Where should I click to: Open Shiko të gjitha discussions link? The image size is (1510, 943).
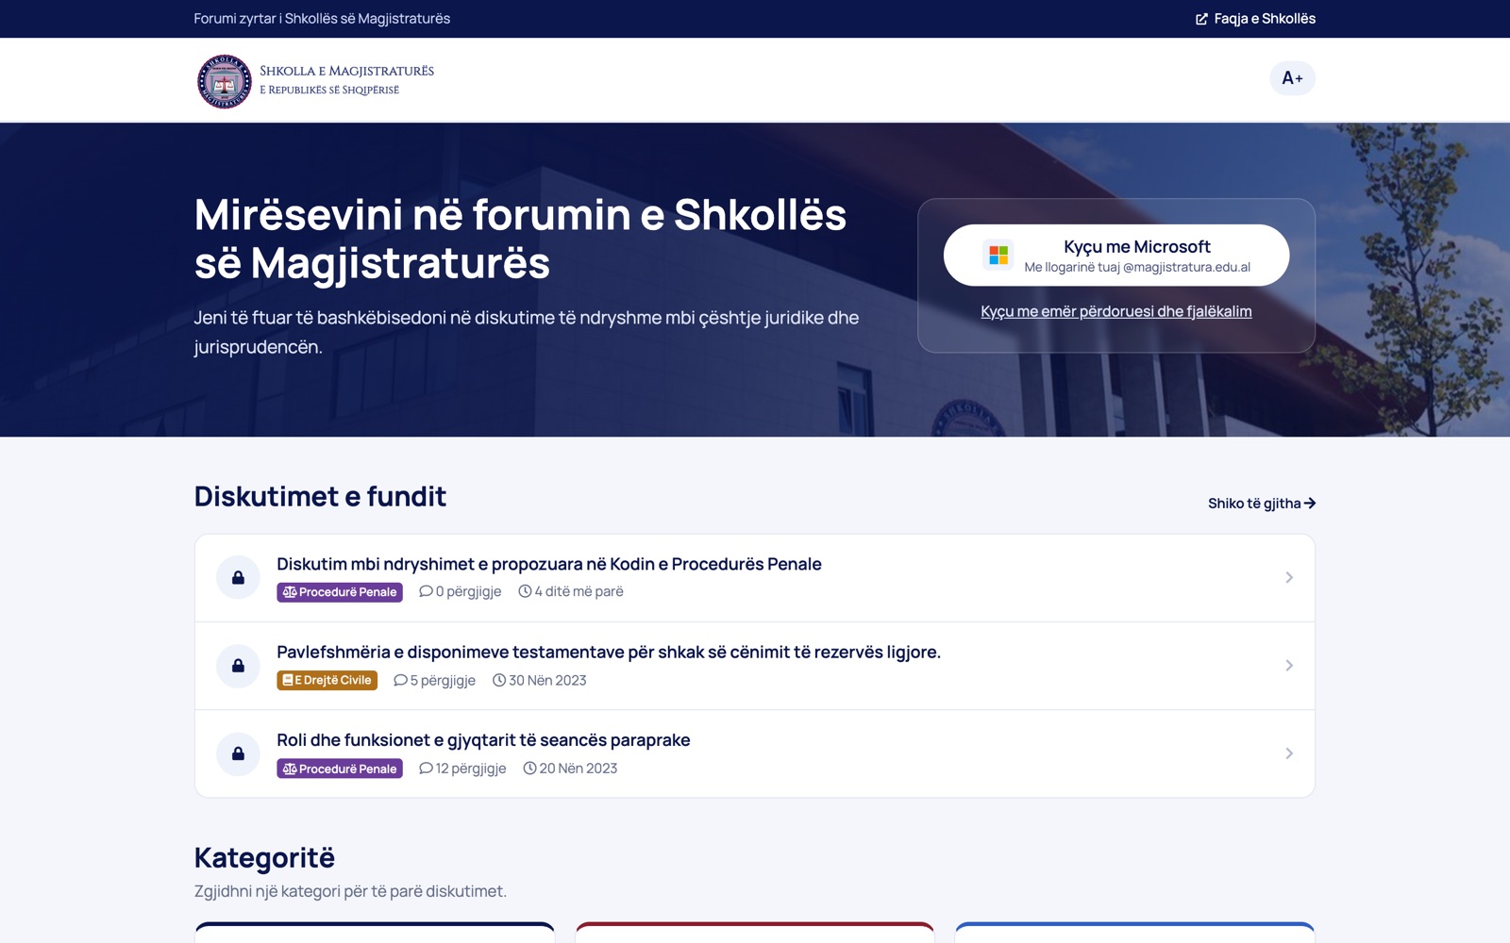point(1262,504)
